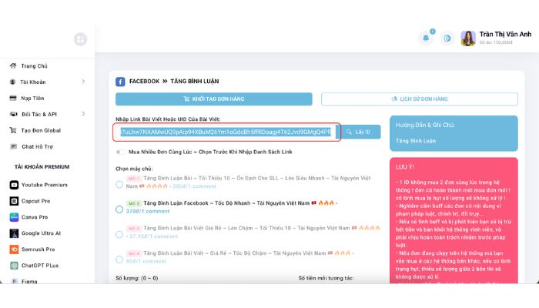Screen dimensions: 539x308
Task: Open Chat Hỗ Trợ
Action: tap(37, 147)
